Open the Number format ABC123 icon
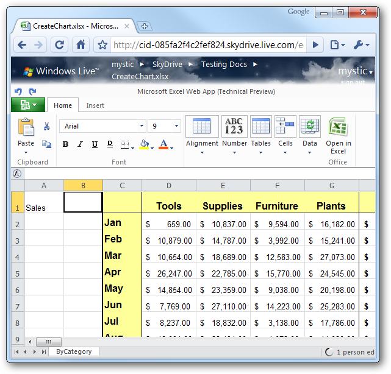391x374 pixels. [x=234, y=126]
